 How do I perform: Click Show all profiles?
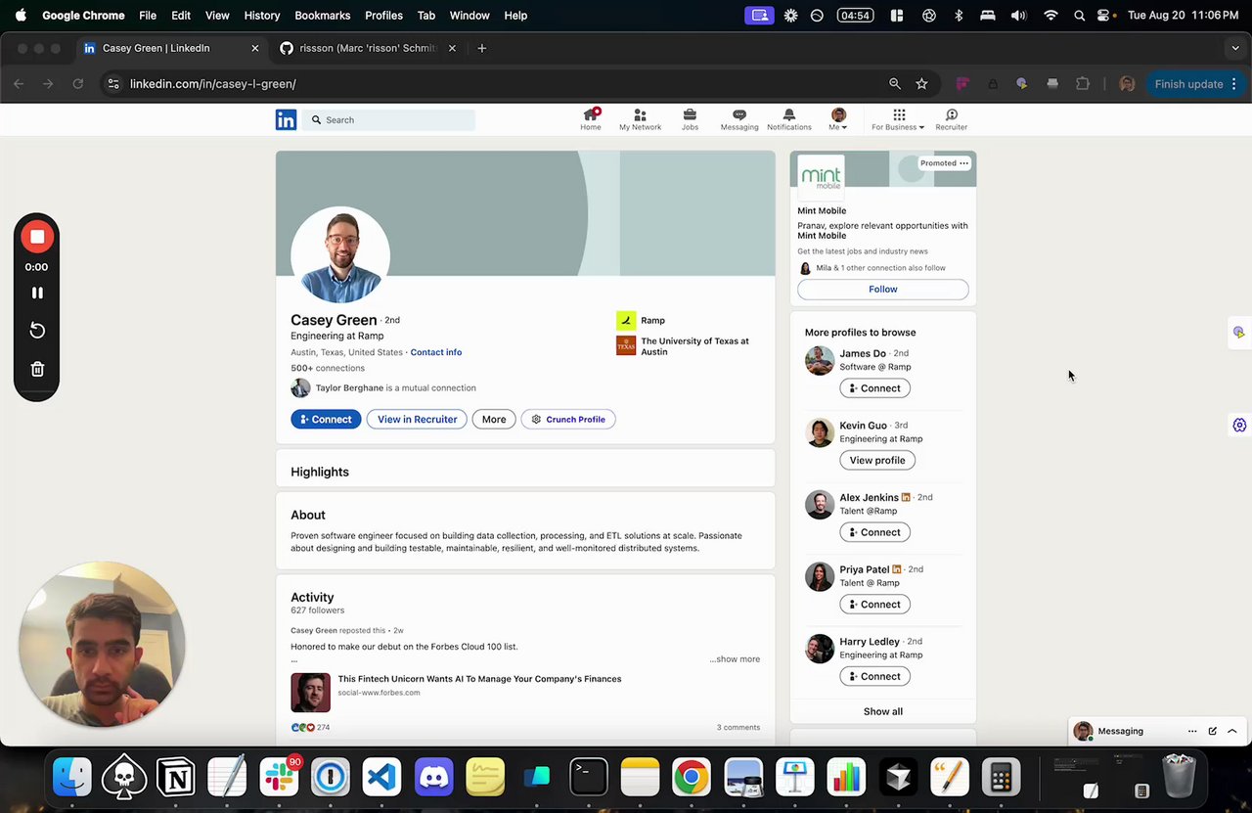(x=883, y=711)
